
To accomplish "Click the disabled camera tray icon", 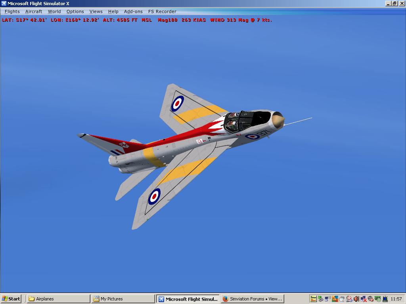I will point(371,299).
